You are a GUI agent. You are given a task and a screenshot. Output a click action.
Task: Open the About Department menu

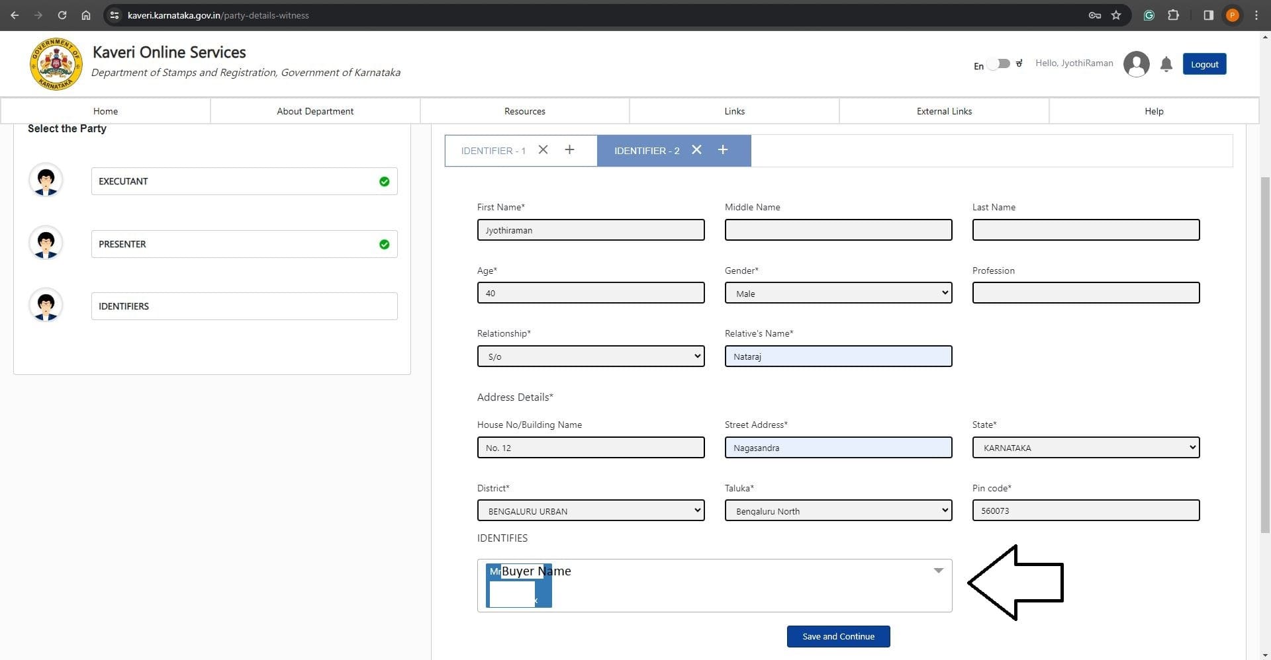(315, 111)
